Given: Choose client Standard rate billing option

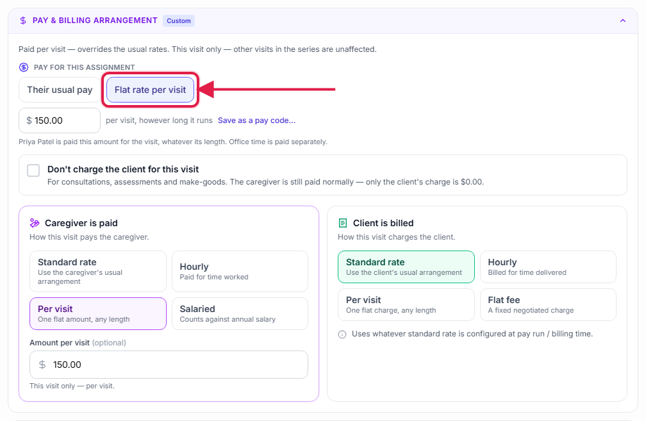Looking at the screenshot, I should point(406,267).
